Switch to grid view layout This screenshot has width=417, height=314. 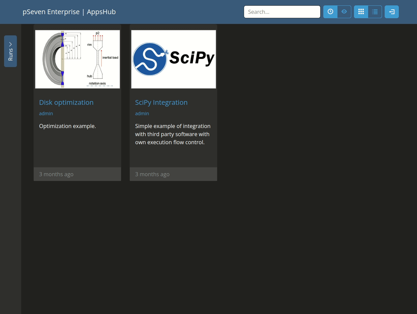pos(361,12)
